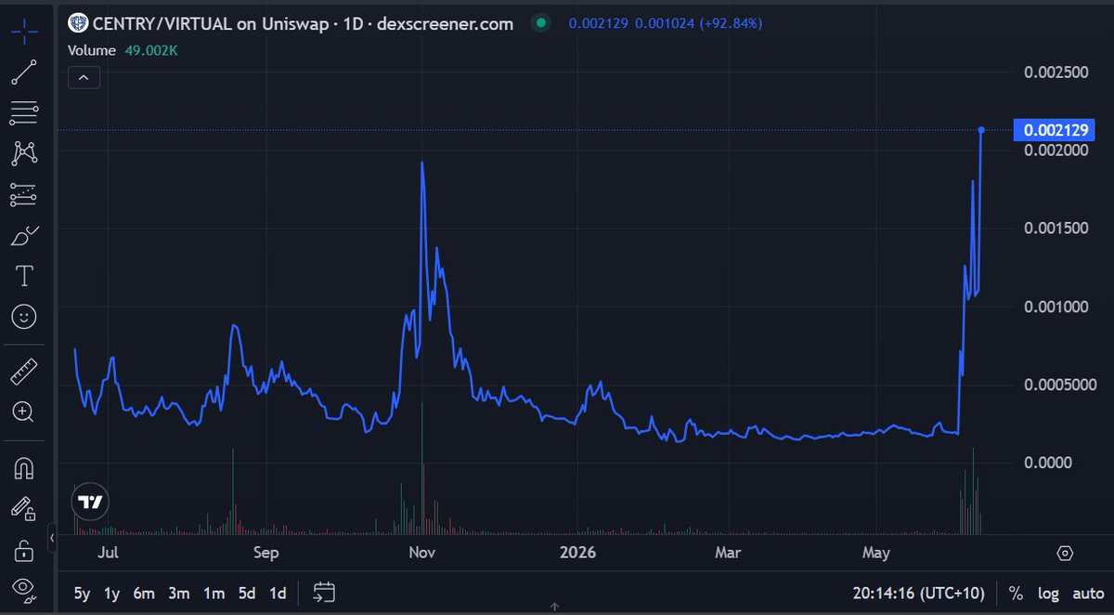
Task: Click the May label on time axis
Action: tap(876, 553)
